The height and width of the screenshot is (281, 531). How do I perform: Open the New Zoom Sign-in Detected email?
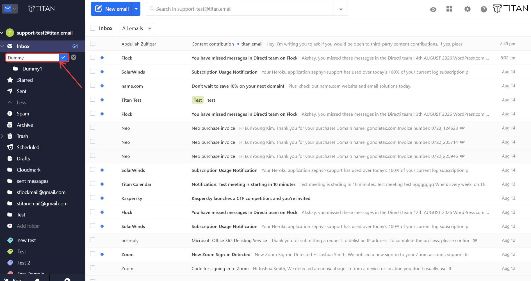[308, 254]
